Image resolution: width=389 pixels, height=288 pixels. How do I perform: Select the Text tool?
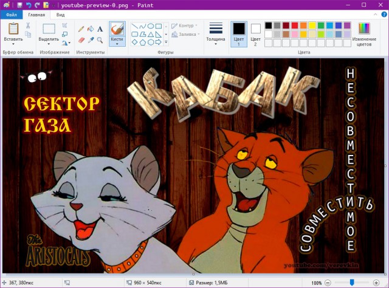click(100, 29)
